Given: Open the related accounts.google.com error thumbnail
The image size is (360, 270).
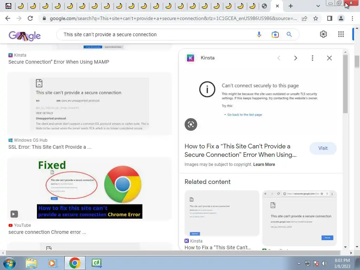Looking at the screenshot, I should (x=300, y=218).
